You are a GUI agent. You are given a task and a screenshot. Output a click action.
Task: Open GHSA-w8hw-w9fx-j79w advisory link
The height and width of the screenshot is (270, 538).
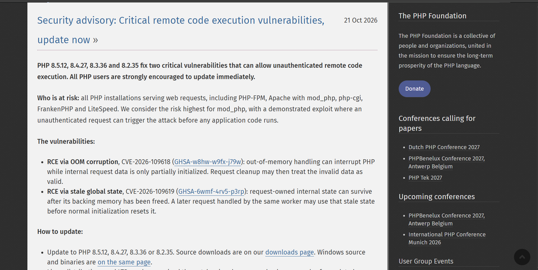coord(208,162)
